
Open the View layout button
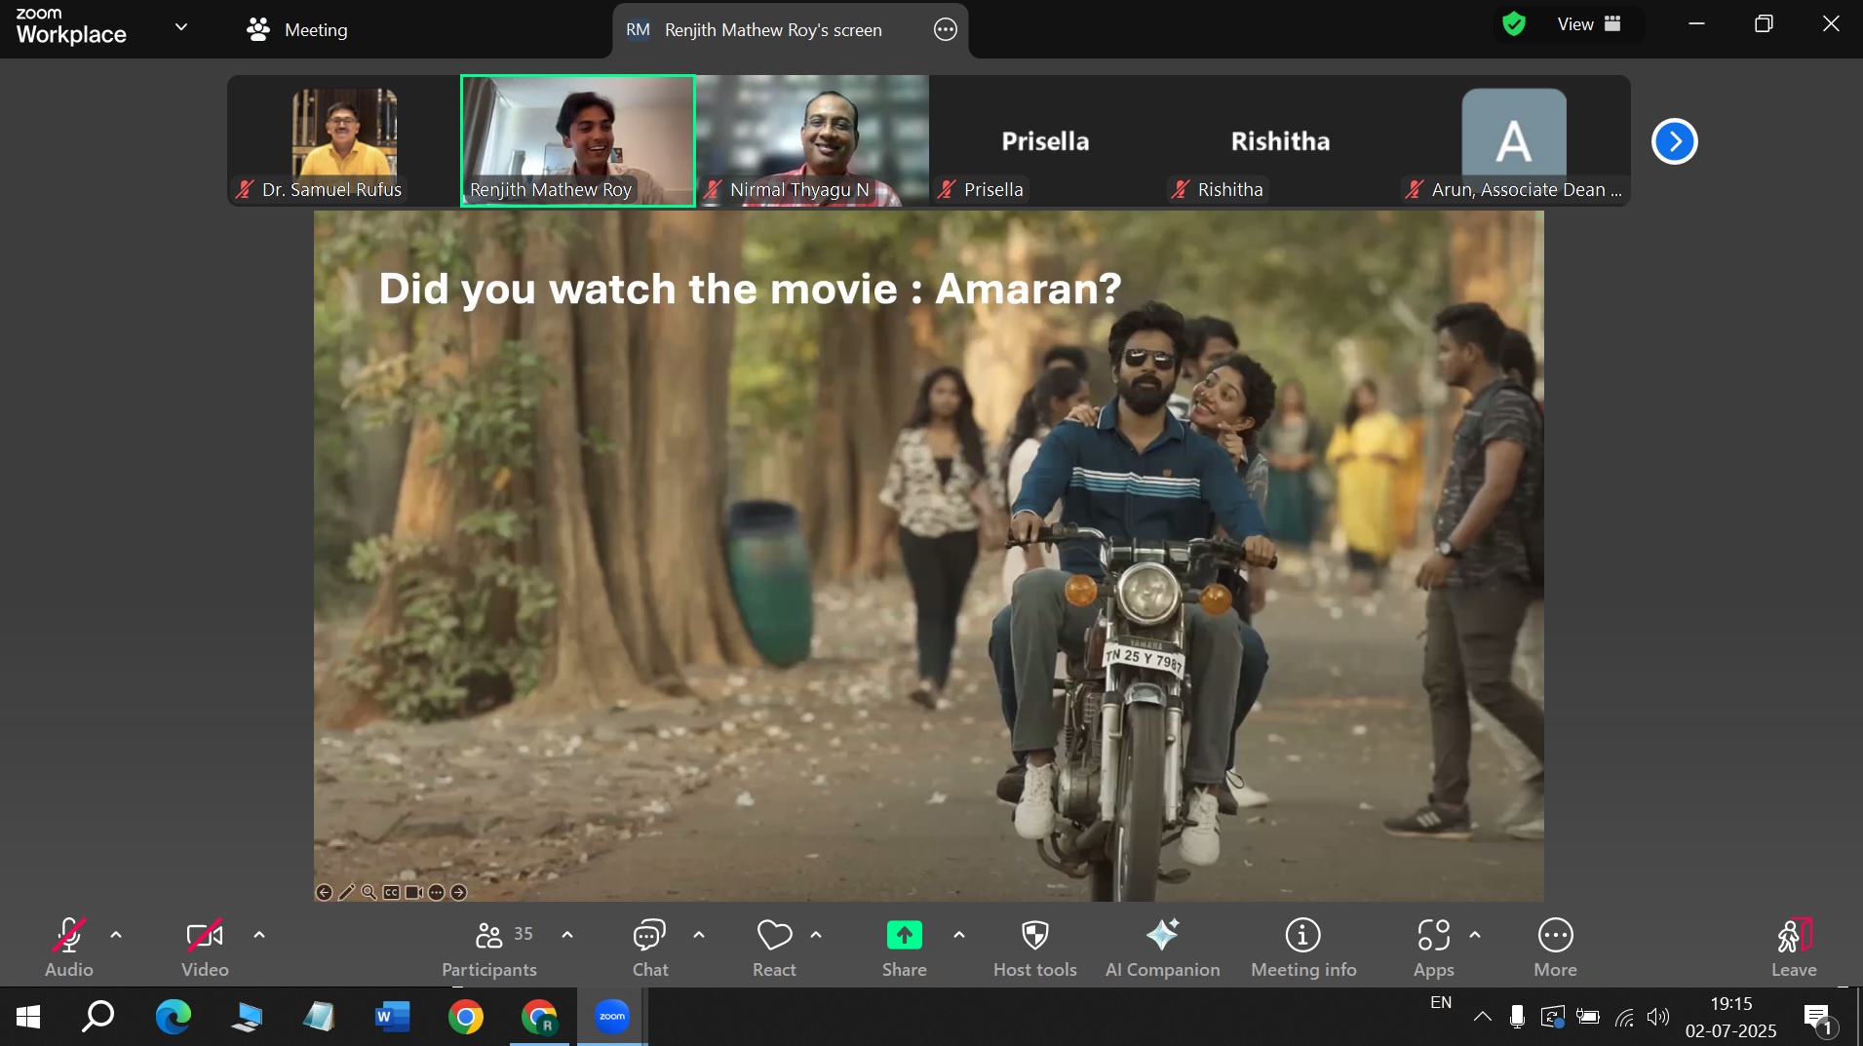pyautogui.click(x=1588, y=24)
